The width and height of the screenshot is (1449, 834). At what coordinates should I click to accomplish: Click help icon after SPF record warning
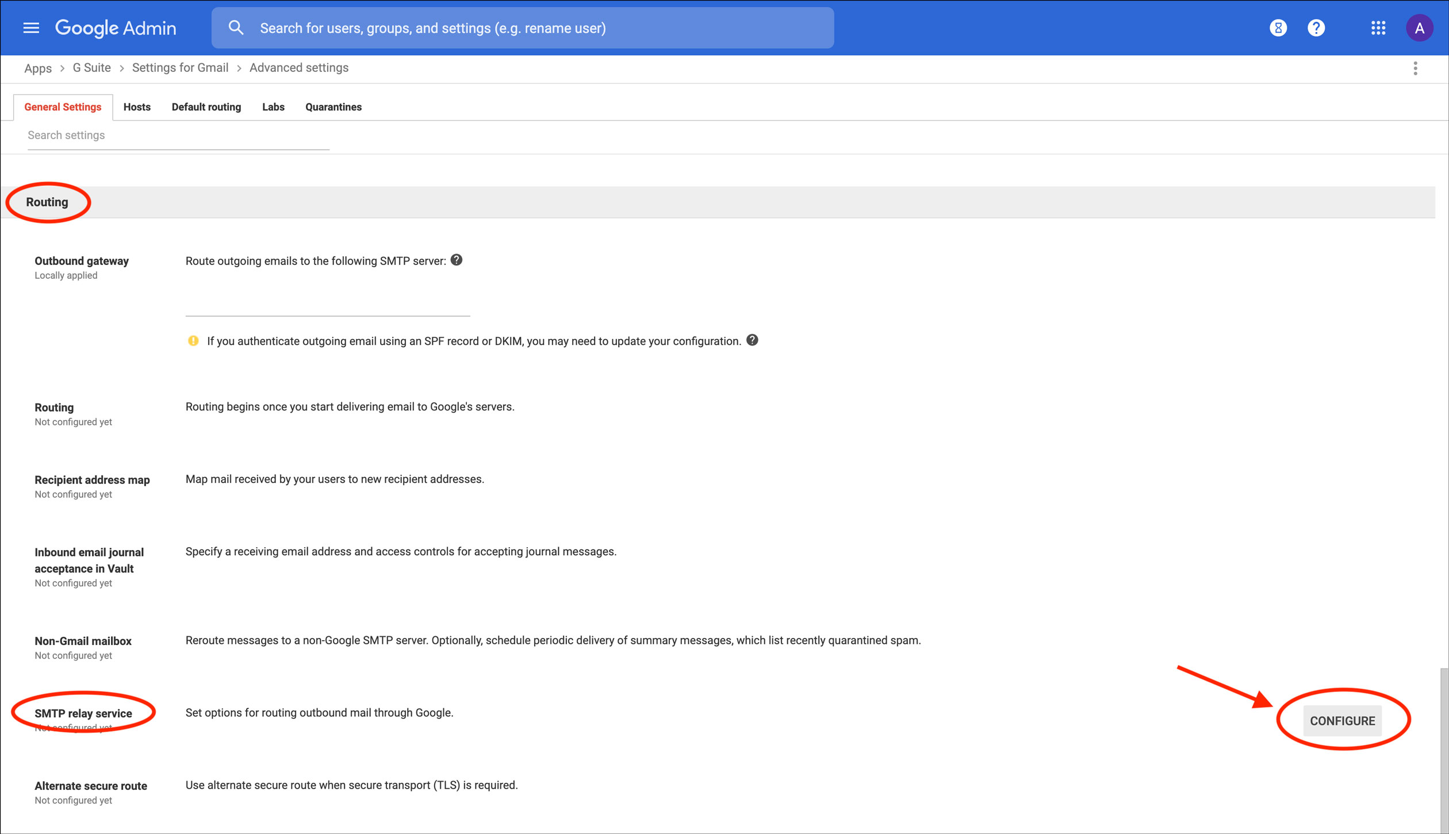click(x=752, y=340)
